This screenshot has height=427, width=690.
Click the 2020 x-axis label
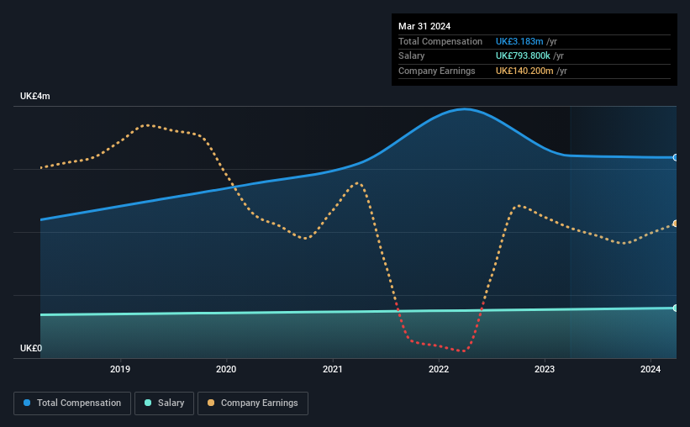tap(226, 369)
